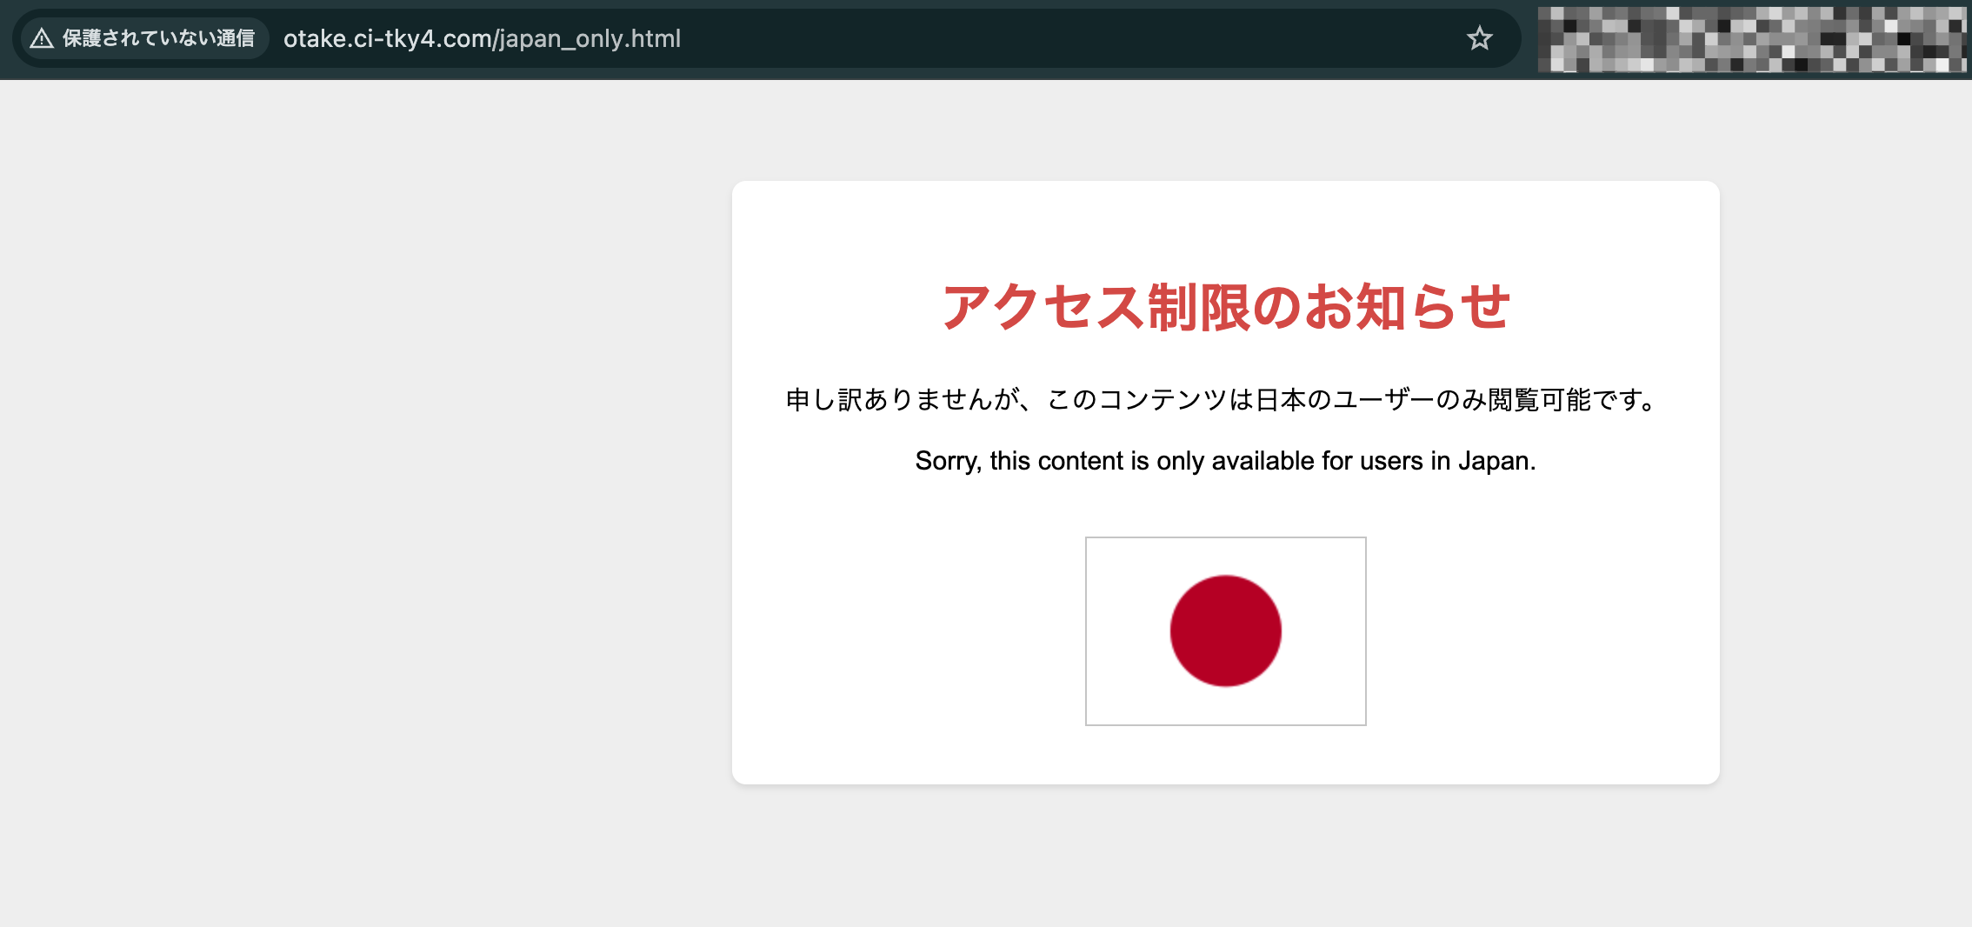This screenshot has width=1972, height=927.
Task: Click the アクセス制限のお知らせ heading
Action: (1226, 307)
